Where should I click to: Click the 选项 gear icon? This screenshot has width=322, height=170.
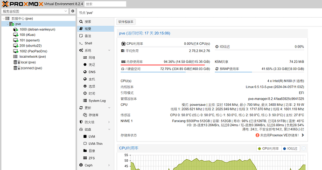pyautogui.click(x=85, y=86)
